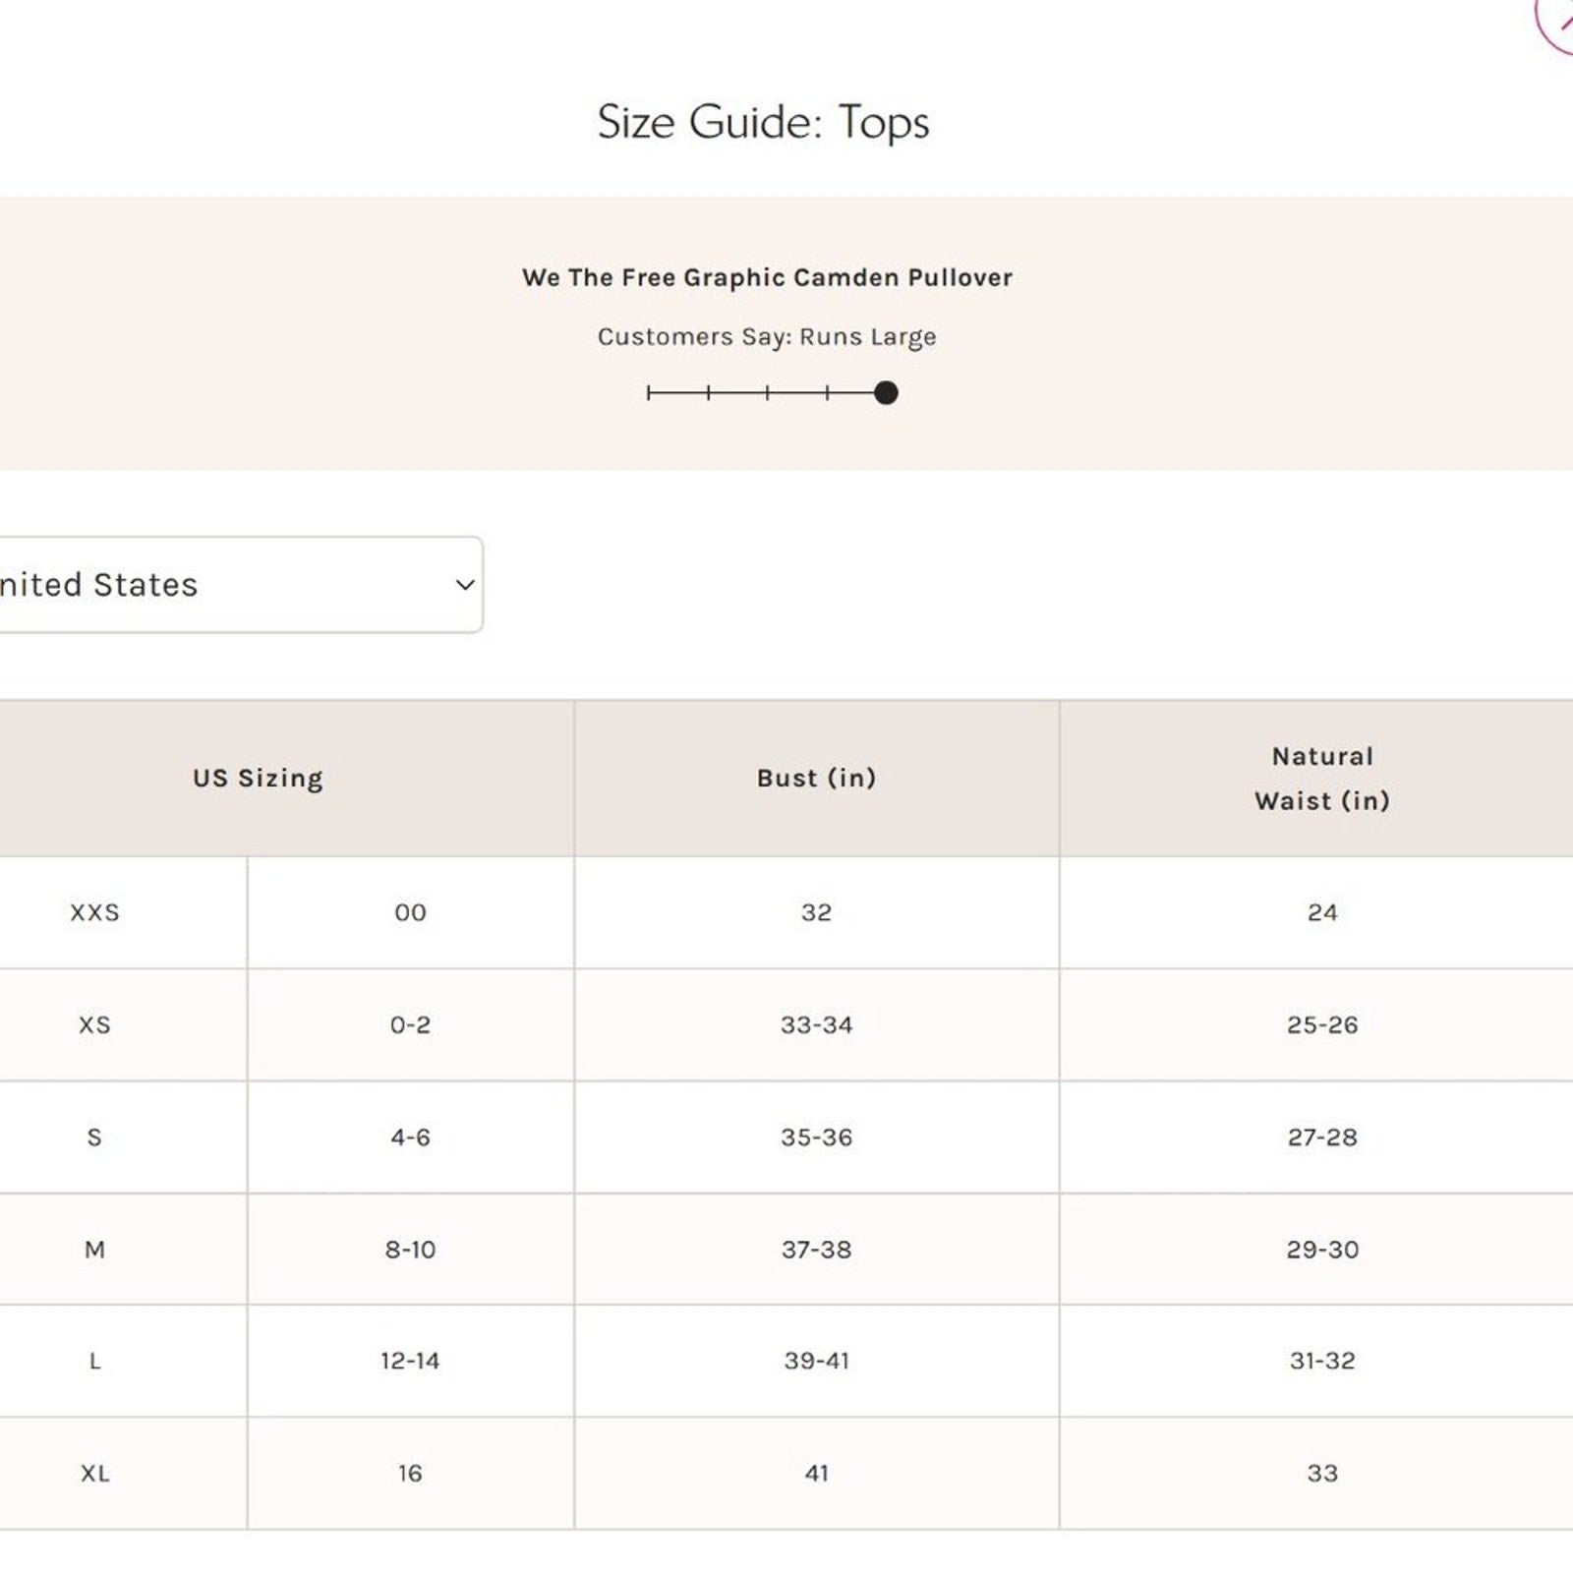The height and width of the screenshot is (1573, 1573).
Task: Select the 37-38 bust measurement cell
Action: click(816, 1250)
